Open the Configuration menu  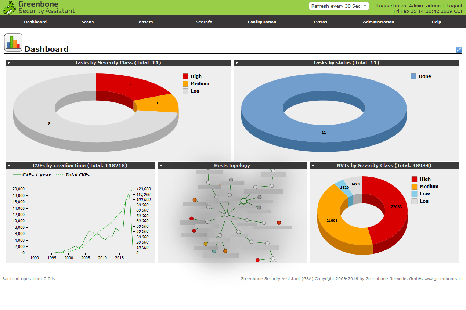click(262, 22)
